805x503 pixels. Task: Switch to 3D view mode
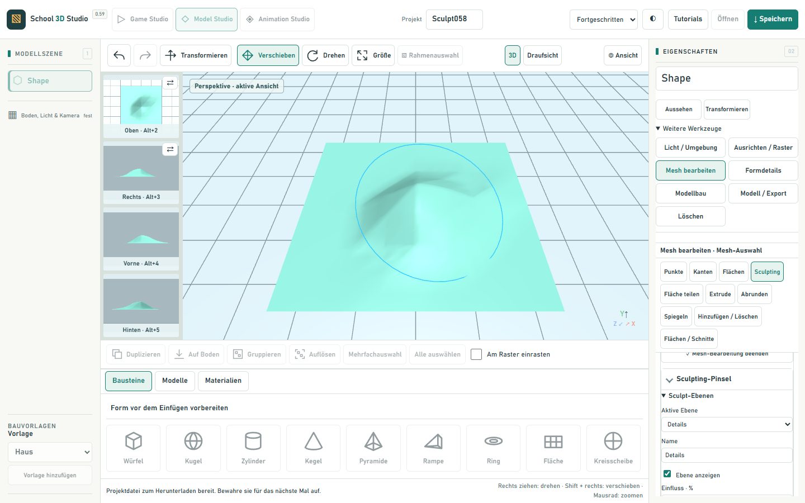[x=512, y=55]
